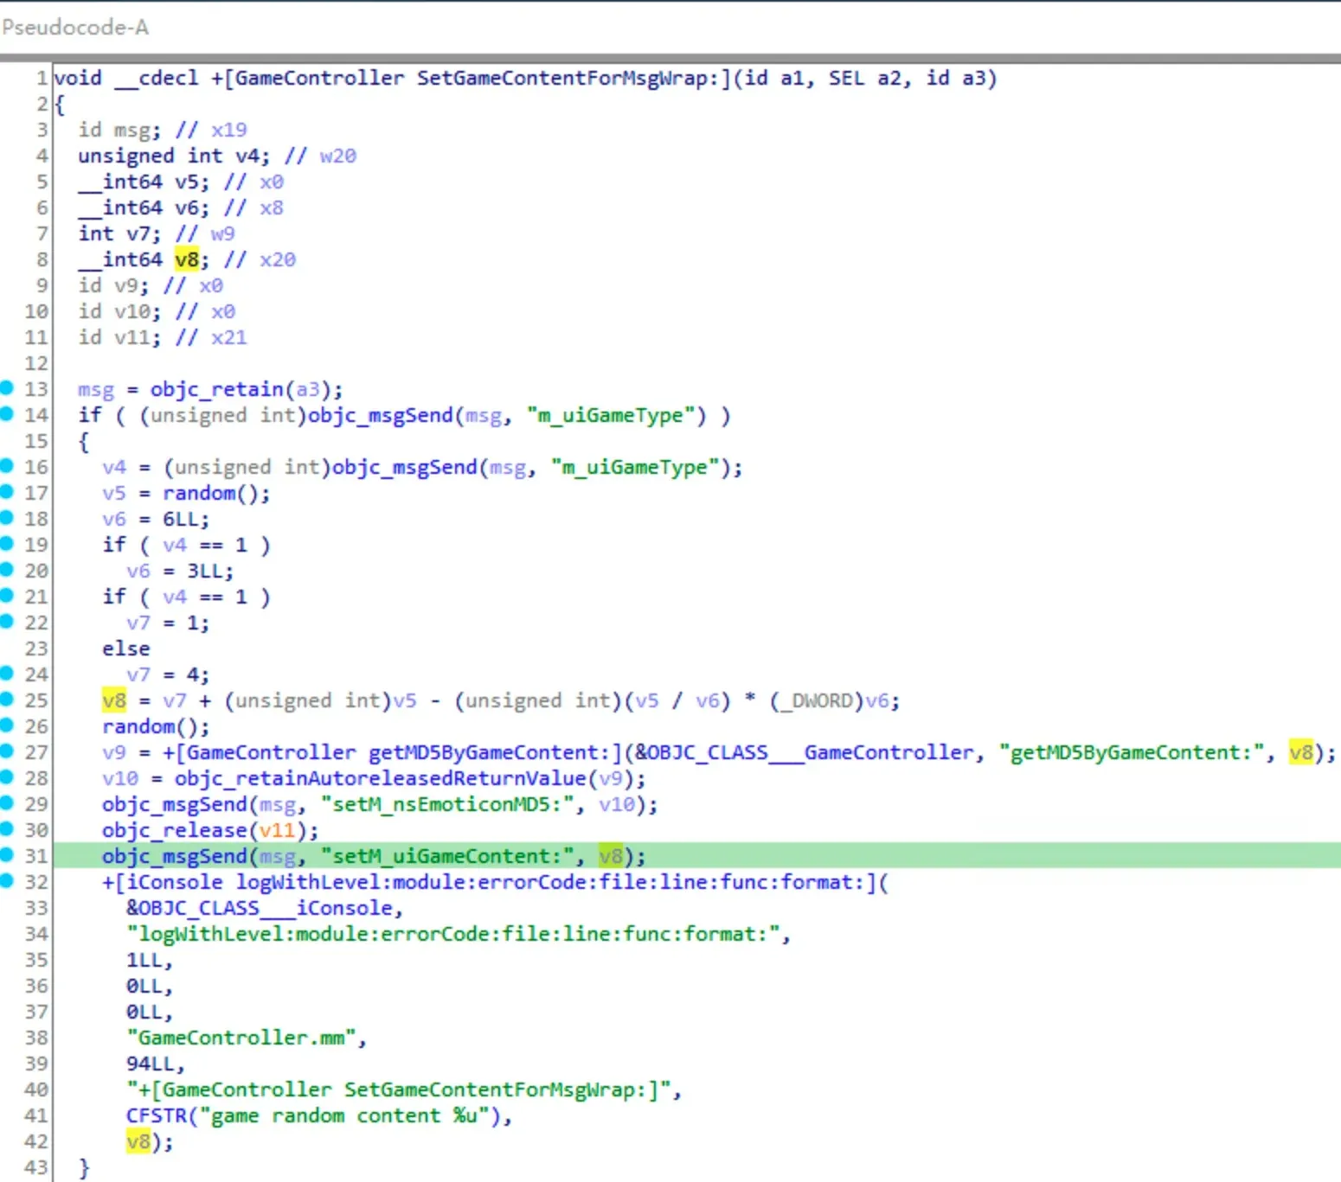
Task: Click breakpoint marker for line 29
Action: pos(7,803)
